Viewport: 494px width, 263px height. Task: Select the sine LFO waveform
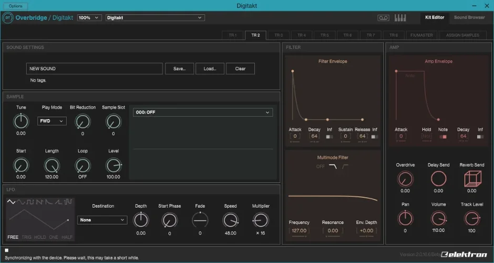pos(21,202)
